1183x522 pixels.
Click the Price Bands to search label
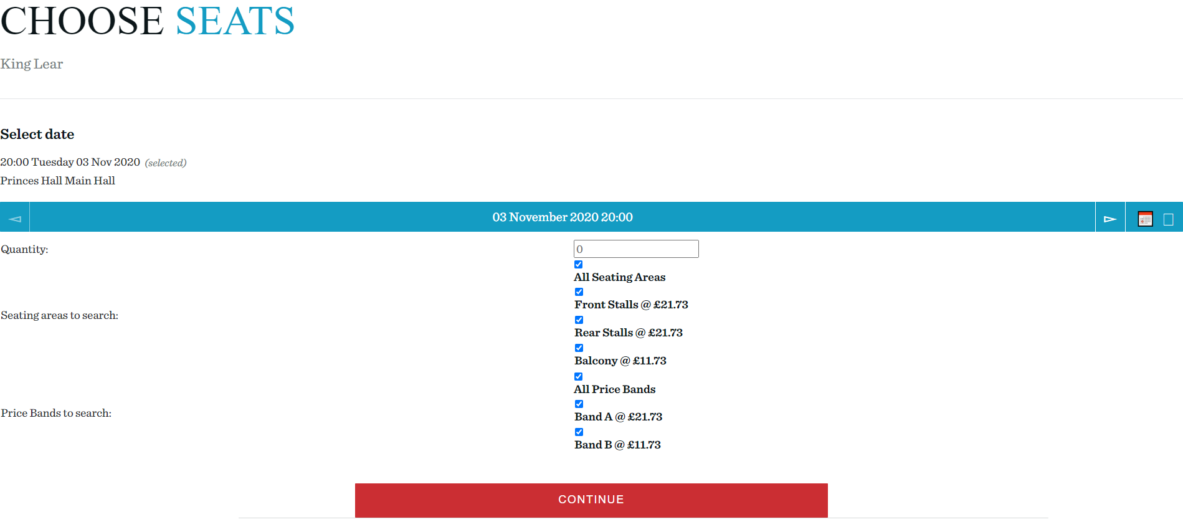(x=56, y=413)
